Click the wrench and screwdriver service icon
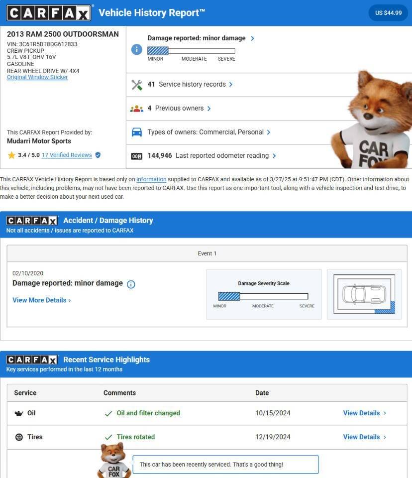The width and height of the screenshot is (412, 478). click(x=136, y=85)
